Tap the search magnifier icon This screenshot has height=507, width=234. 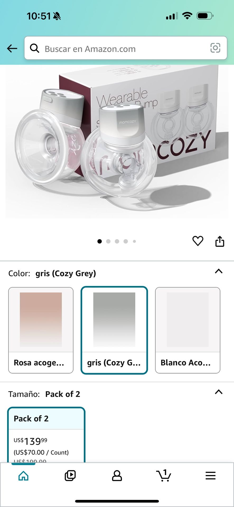point(35,48)
